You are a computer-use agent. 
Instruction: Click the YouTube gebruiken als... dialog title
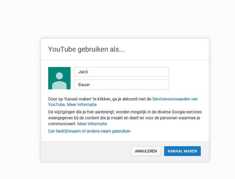86,49
